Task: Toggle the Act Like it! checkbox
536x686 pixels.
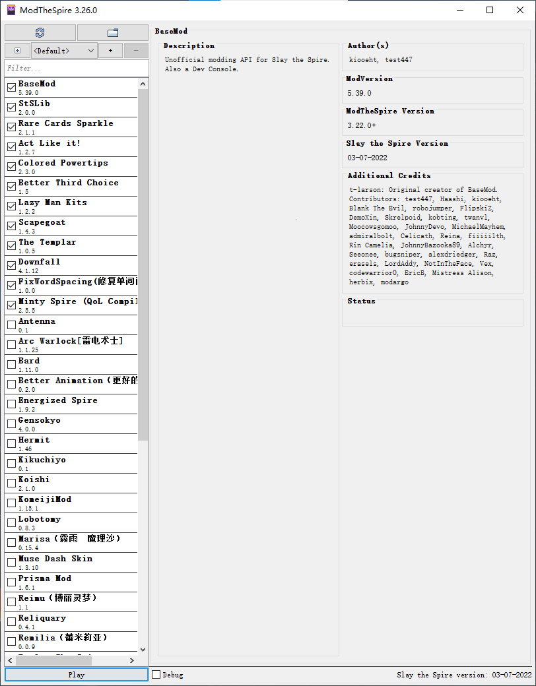Action: [12, 147]
